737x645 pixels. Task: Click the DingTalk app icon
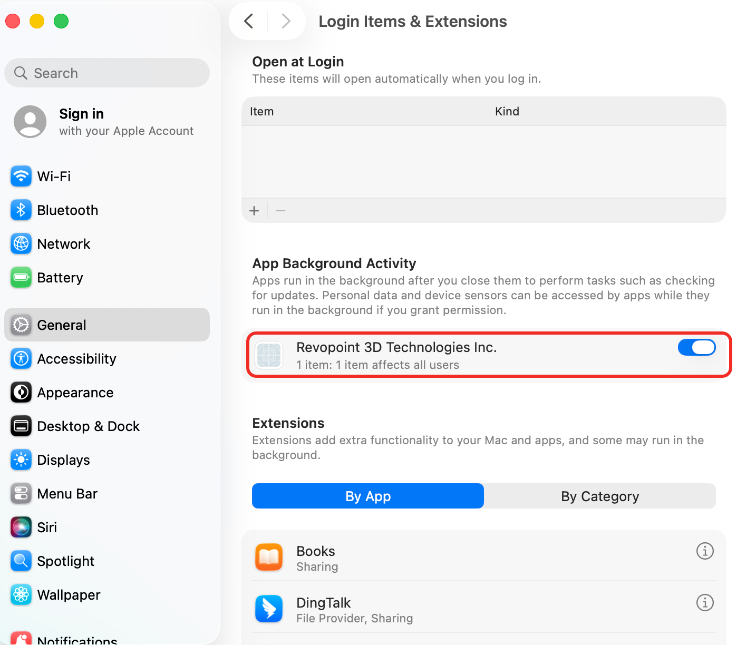pos(269,609)
